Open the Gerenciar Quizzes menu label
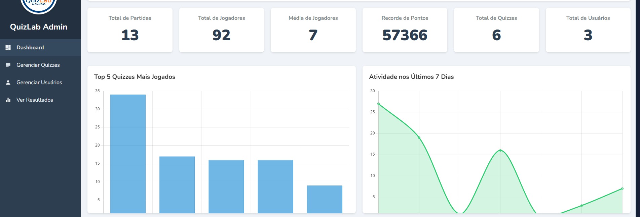Image resolution: width=640 pixels, height=217 pixels. click(x=38, y=65)
